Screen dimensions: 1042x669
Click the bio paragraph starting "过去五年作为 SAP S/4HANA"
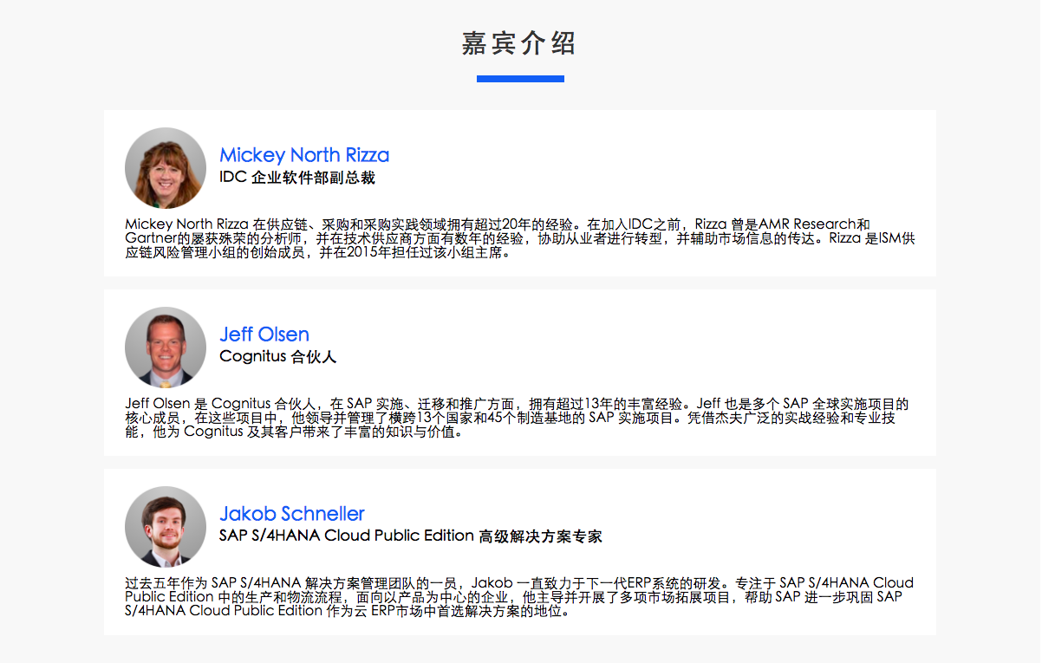pyautogui.click(x=520, y=597)
